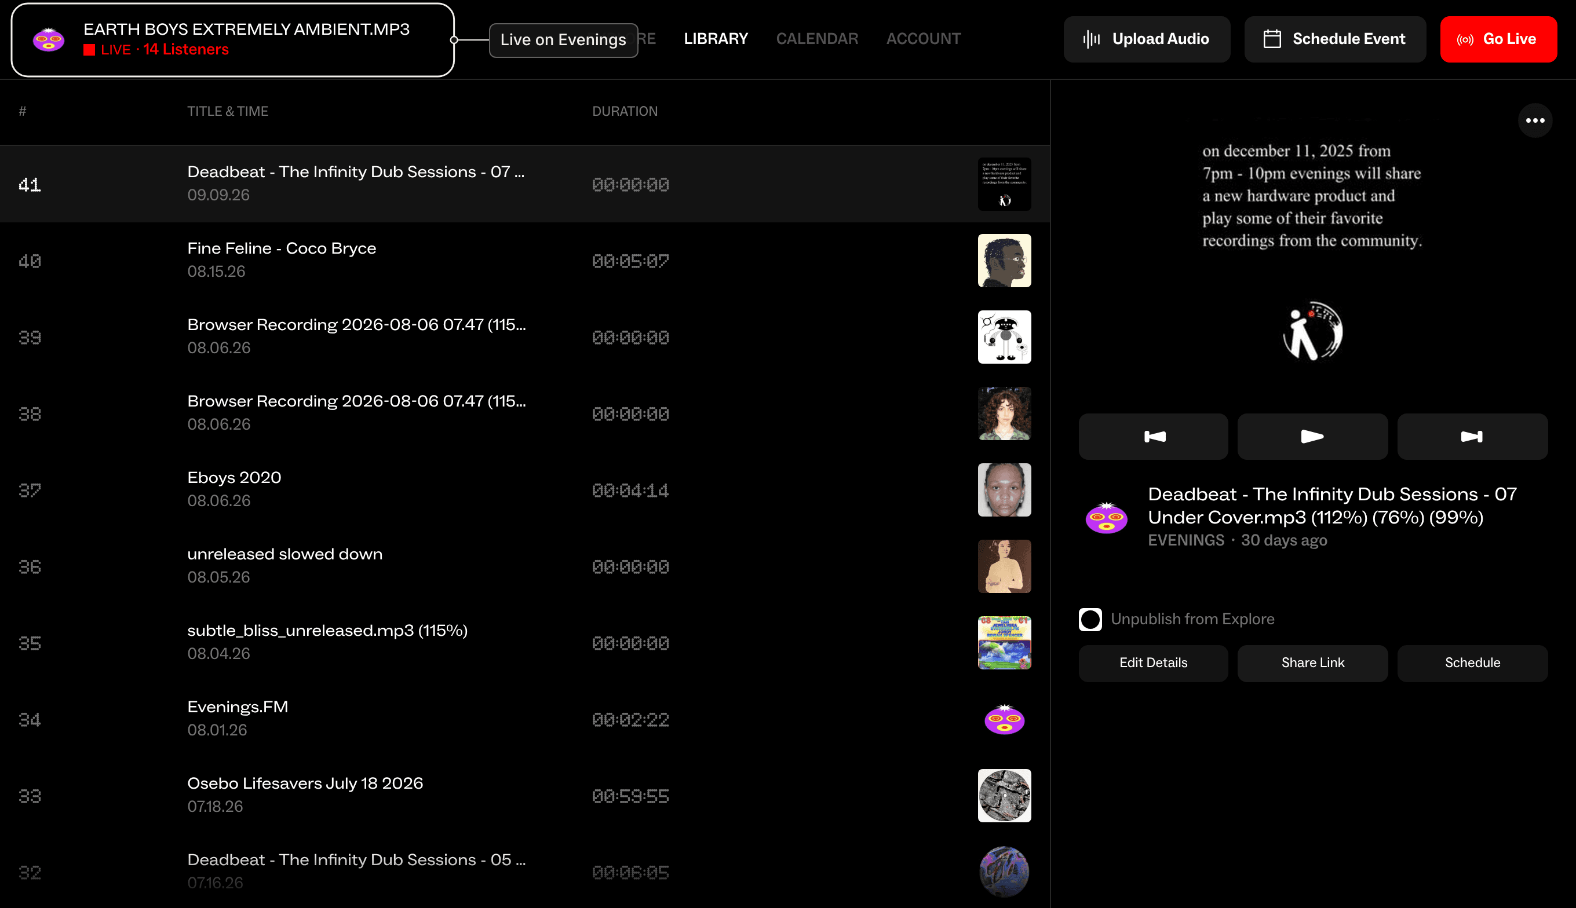This screenshot has width=1576, height=908.
Task: Skip to next track in player
Action: 1472,437
